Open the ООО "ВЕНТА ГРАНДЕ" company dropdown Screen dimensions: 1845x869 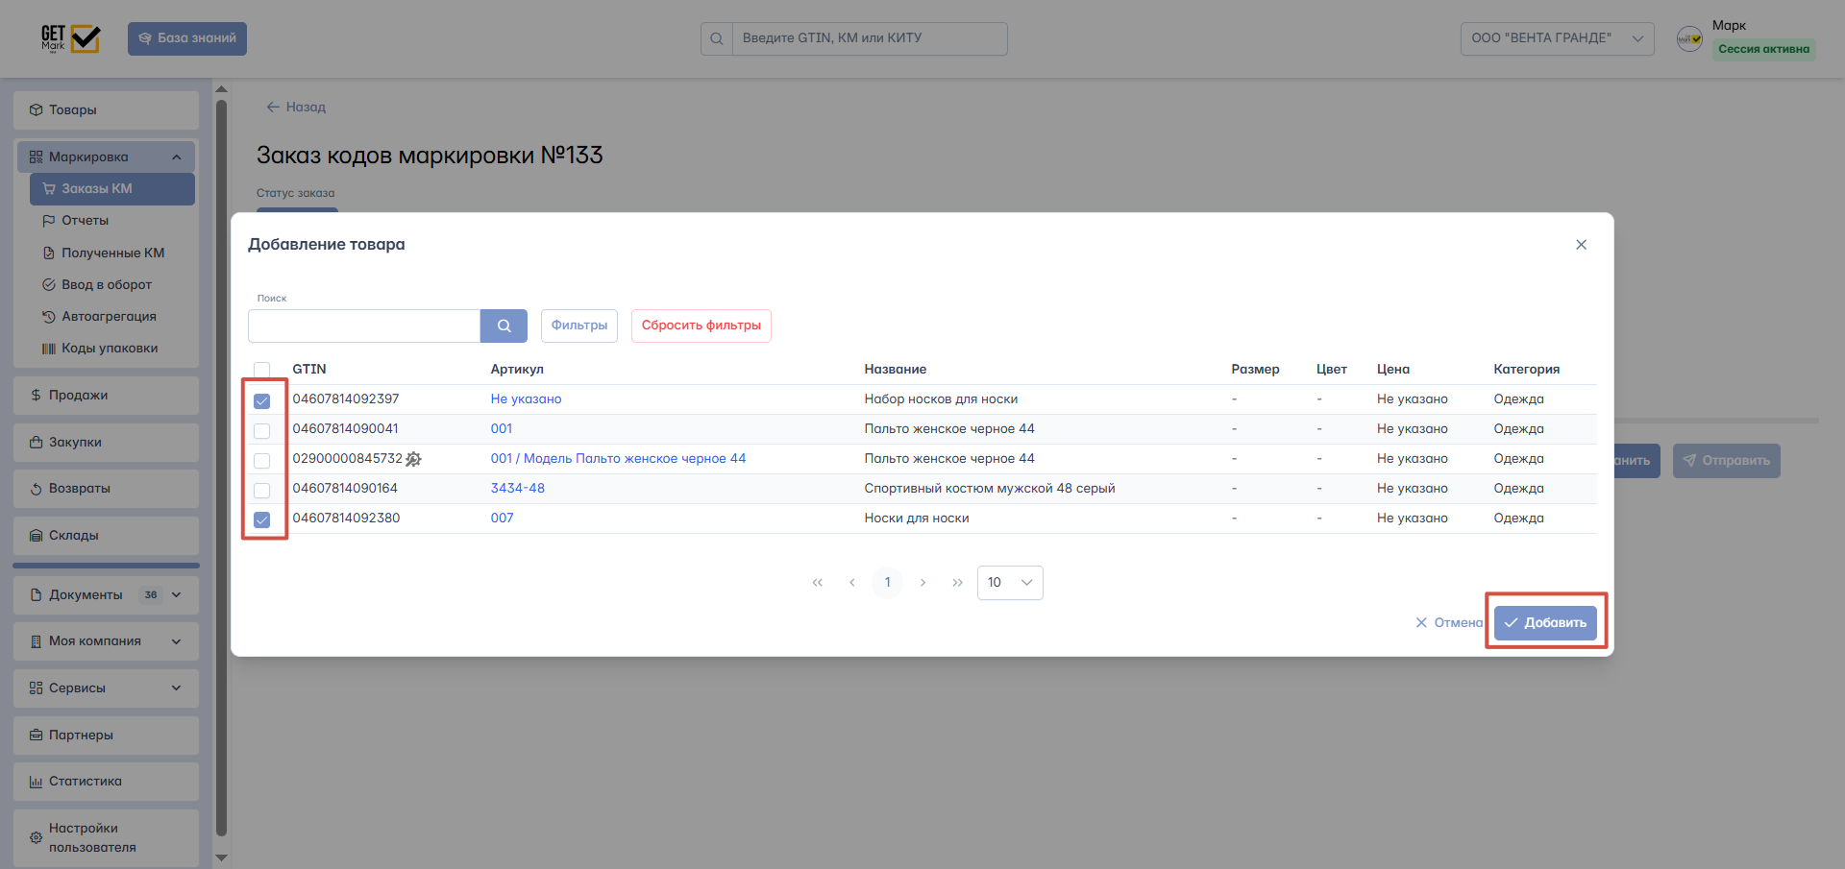tap(1557, 38)
